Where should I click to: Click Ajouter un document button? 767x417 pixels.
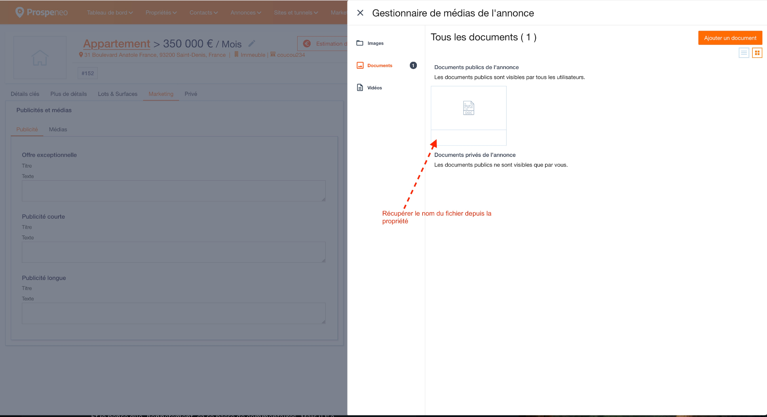pos(730,38)
